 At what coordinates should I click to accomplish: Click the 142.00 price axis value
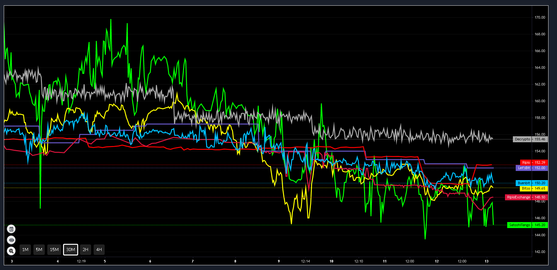click(540, 252)
